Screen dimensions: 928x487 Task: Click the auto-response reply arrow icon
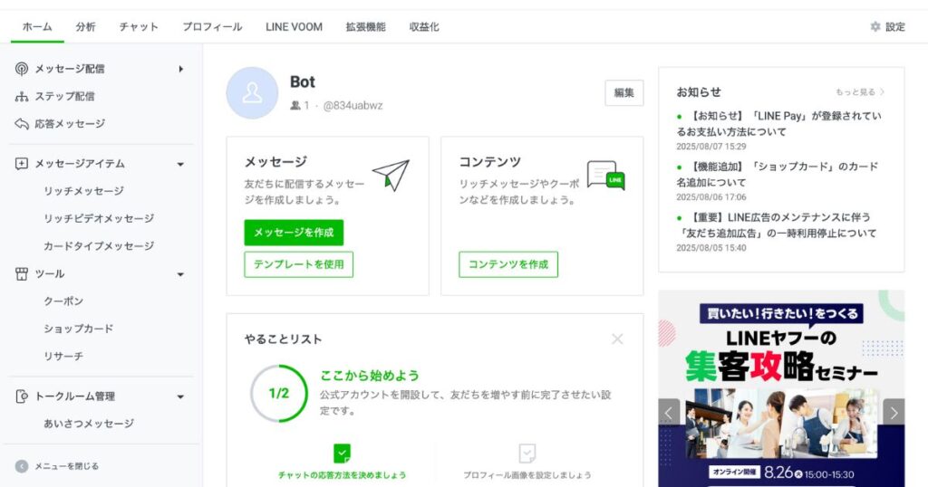point(22,123)
